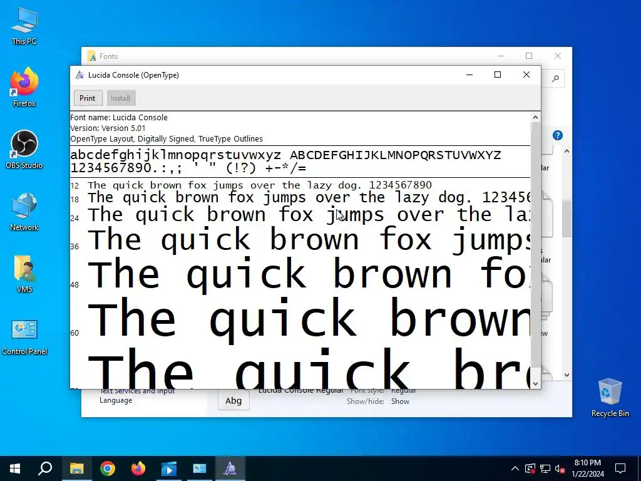Viewport: 641px width, 481px height.
Task: Click the Abg font preview thumbnail
Action: [x=233, y=401]
